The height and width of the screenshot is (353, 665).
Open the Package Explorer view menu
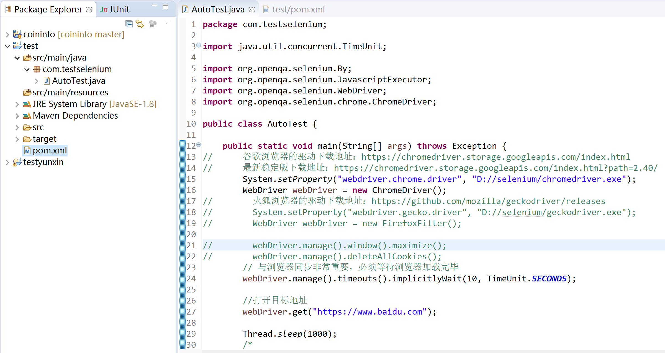(x=167, y=22)
